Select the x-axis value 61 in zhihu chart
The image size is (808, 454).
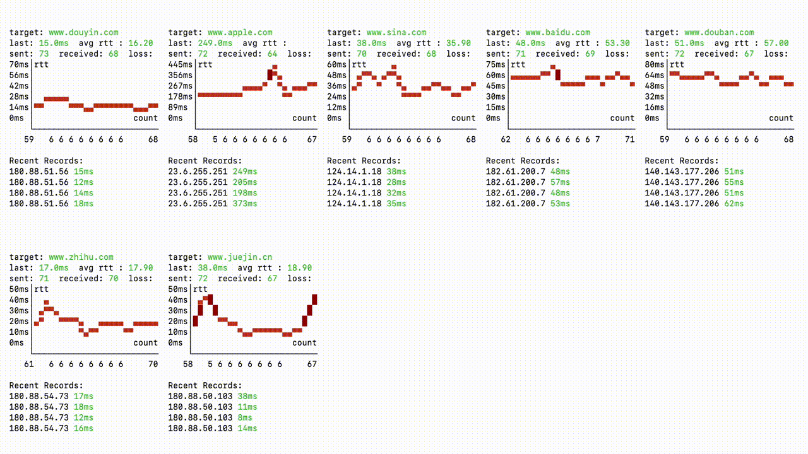pyautogui.click(x=28, y=364)
